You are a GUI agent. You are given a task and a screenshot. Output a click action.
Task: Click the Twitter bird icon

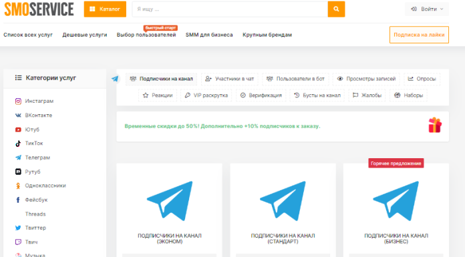click(18, 228)
